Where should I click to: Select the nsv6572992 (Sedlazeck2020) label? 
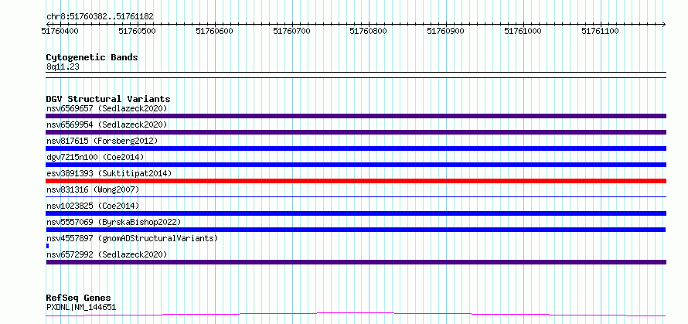pyautogui.click(x=107, y=254)
